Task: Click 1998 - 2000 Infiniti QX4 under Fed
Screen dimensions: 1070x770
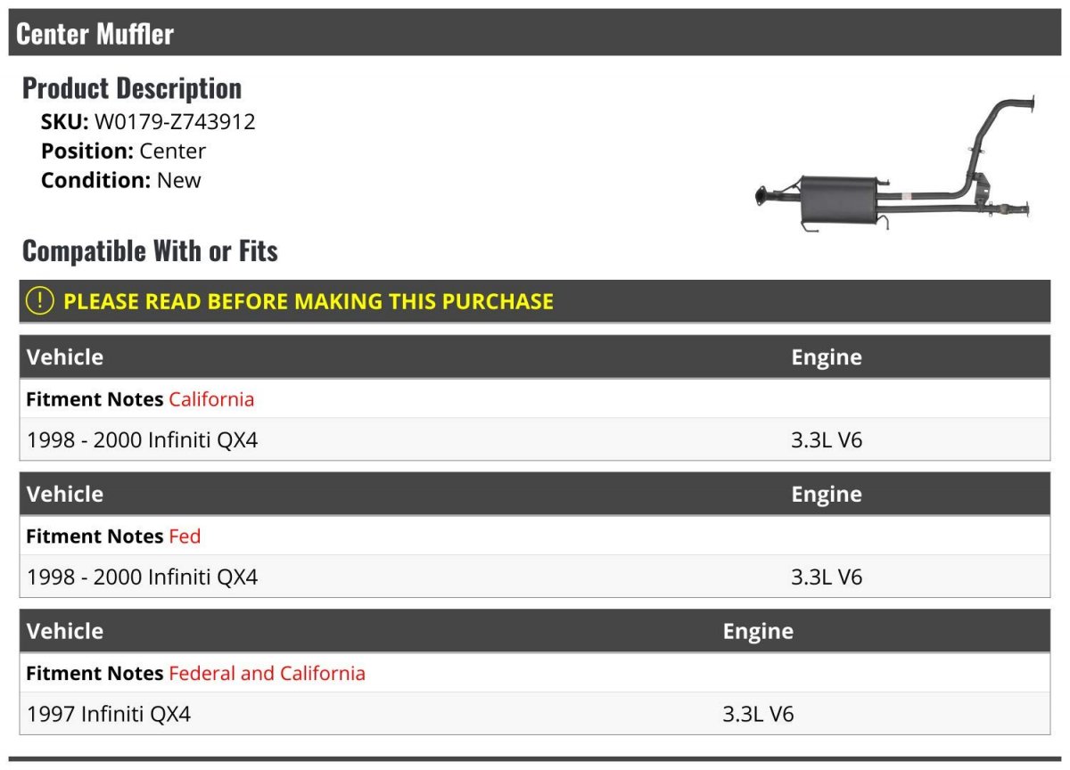Action: 142,577
